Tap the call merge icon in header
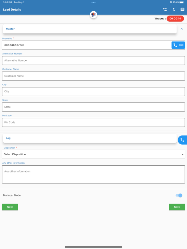The height and width of the screenshot is (249, 187). [x=174, y=9]
